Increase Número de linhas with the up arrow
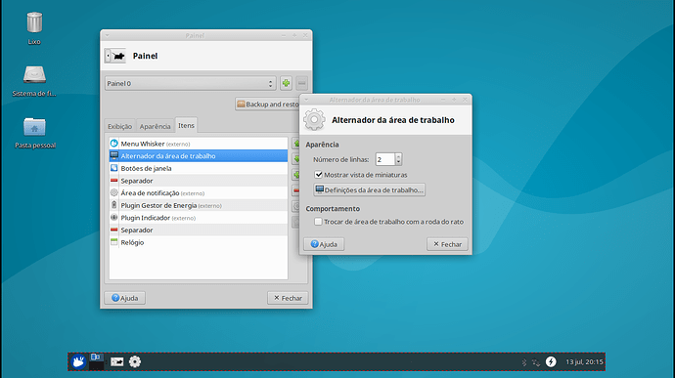The height and width of the screenshot is (378, 675). [398, 156]
